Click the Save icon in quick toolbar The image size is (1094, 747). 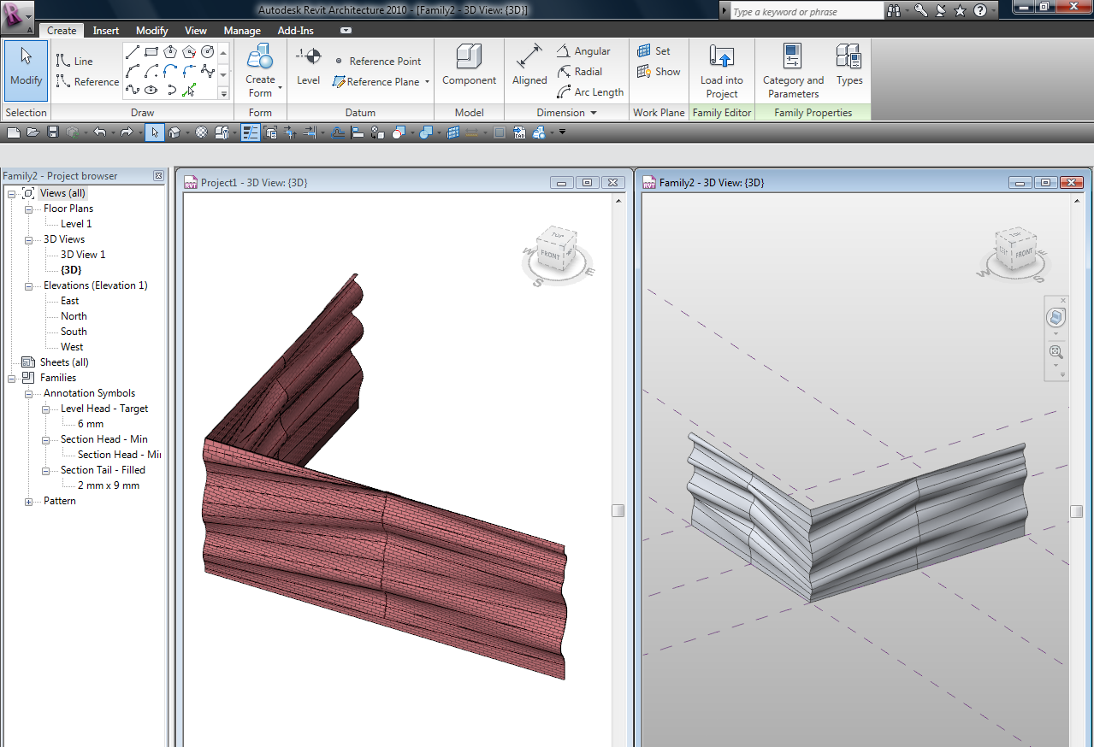[x=53, y=132]
